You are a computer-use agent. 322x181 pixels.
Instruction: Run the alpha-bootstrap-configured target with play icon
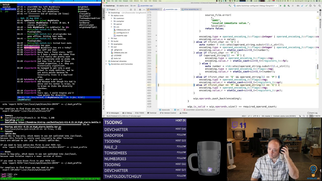pos(280,6)
